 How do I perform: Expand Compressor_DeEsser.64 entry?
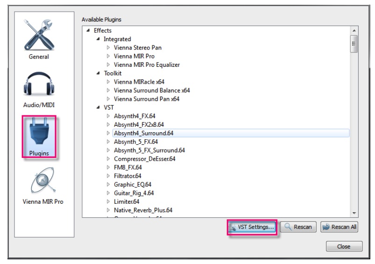click(x=108, y=159)
